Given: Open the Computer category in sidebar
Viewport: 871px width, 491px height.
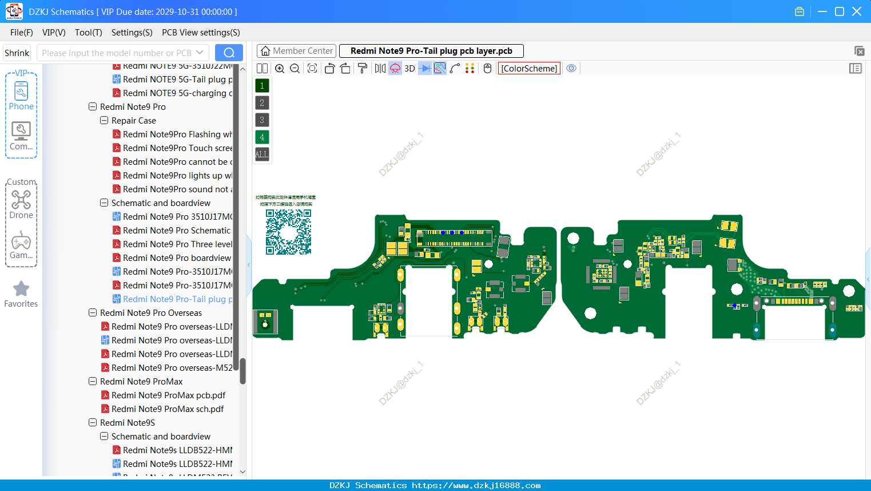Looking at the screenshot, I should tap(21, 136).
